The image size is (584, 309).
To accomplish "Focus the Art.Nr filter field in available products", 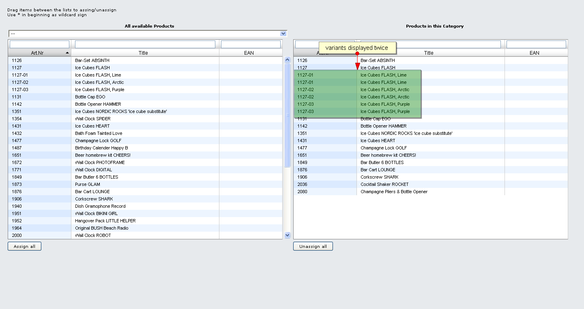I will [x=40, y=44].
